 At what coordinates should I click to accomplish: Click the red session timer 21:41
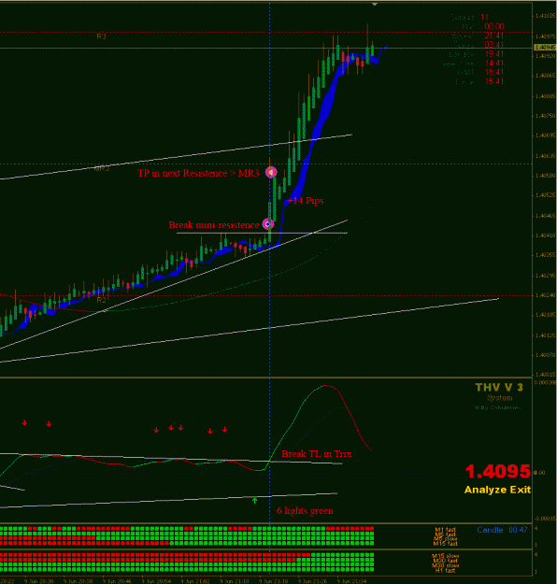coord(494,36)
